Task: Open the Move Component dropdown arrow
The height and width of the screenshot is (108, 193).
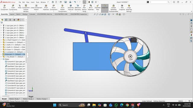Action: pos(54,11)
